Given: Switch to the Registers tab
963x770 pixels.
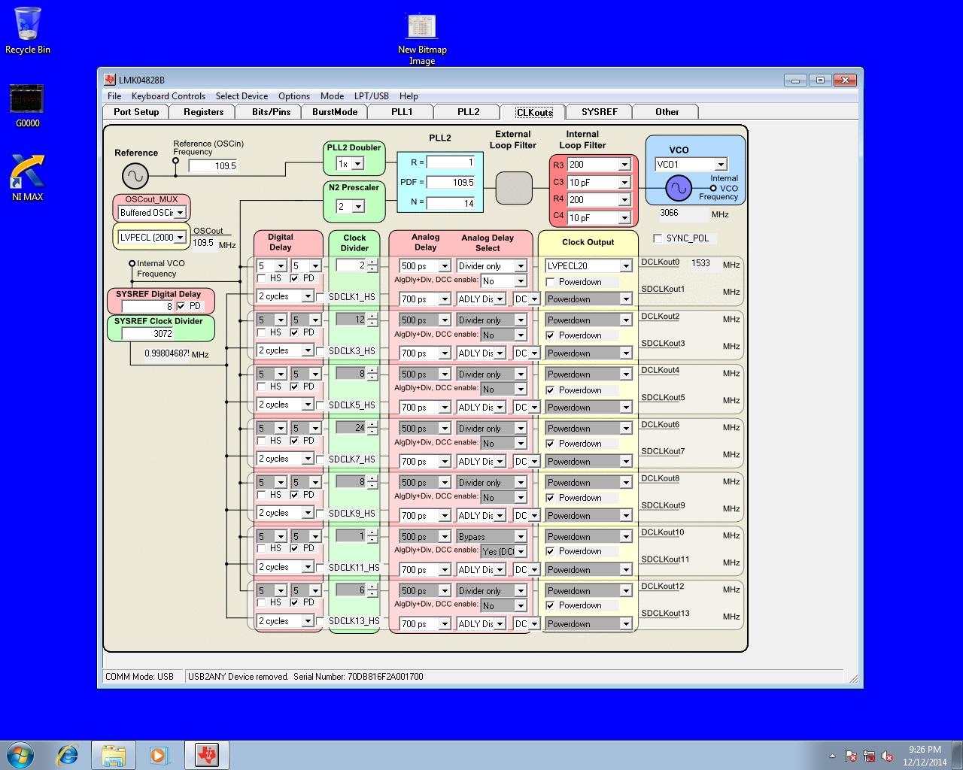Looking at the screenshot, I should point(203,112).
